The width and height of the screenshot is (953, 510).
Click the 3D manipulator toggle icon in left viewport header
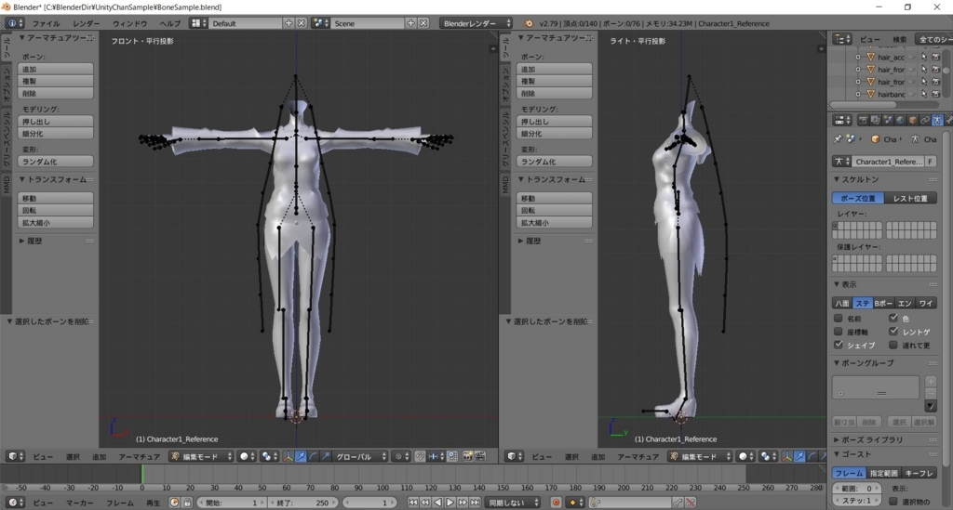(x=289, y=456)
